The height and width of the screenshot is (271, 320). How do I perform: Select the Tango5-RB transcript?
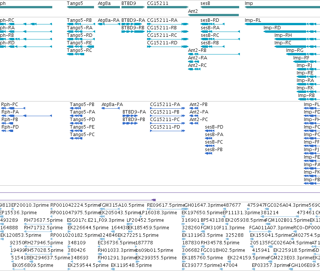point(80,24)
